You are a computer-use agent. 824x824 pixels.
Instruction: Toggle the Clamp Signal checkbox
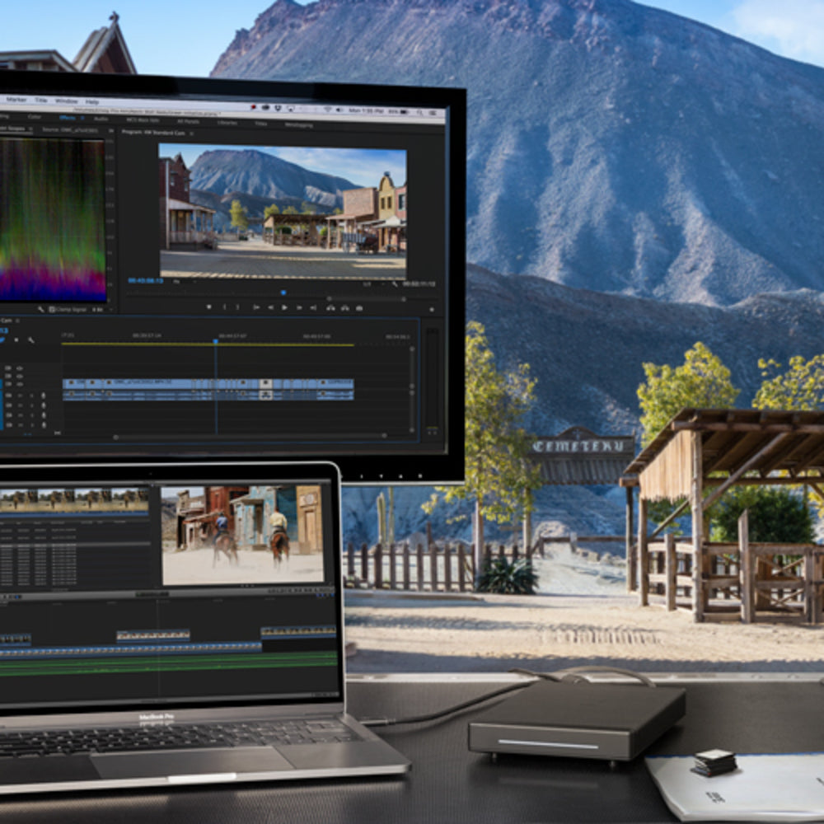[52, 309]
